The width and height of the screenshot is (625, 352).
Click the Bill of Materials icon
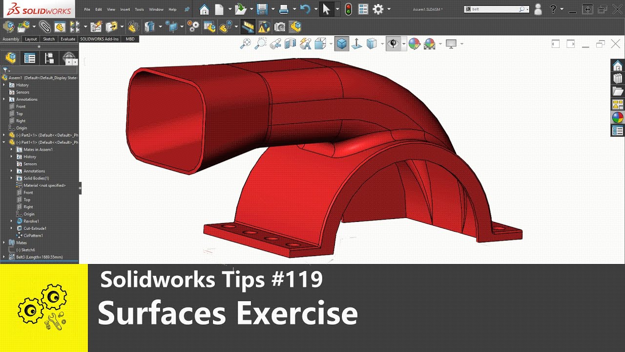click(x=209, y=27)
